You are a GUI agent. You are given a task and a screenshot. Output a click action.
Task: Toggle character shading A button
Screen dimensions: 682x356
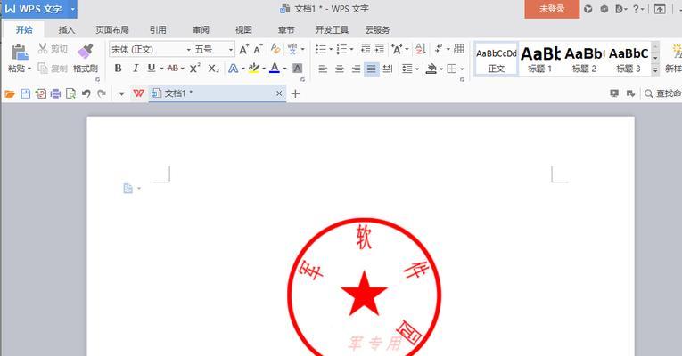297,69
